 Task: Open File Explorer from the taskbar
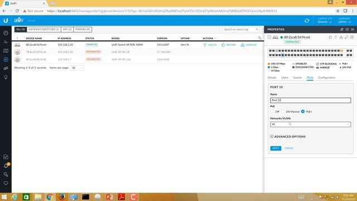pyautogui.click(x=38, y=197)
